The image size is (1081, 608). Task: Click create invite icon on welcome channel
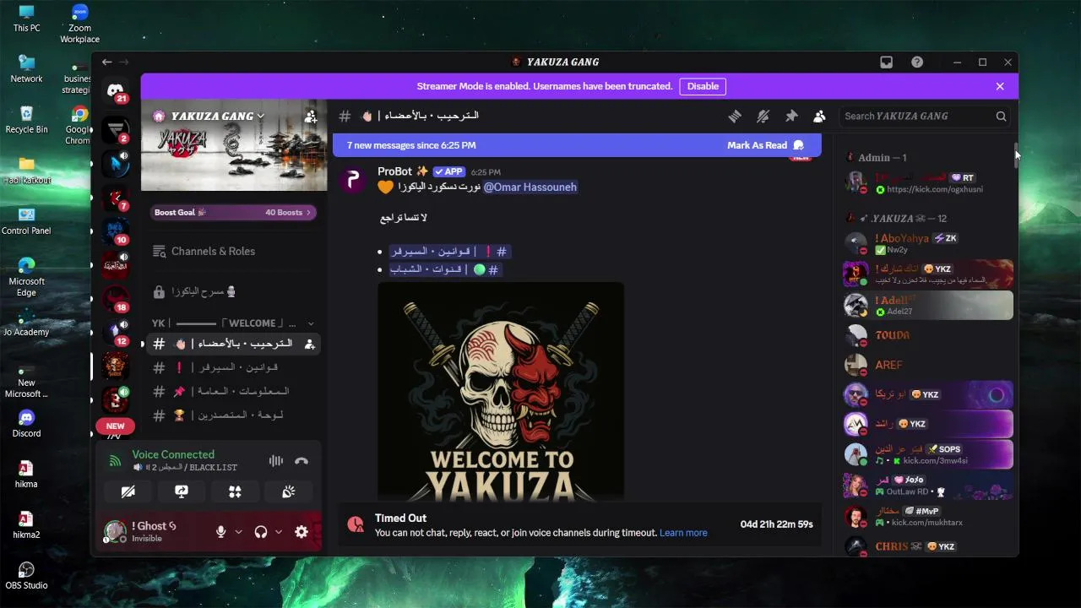(310, 344)
